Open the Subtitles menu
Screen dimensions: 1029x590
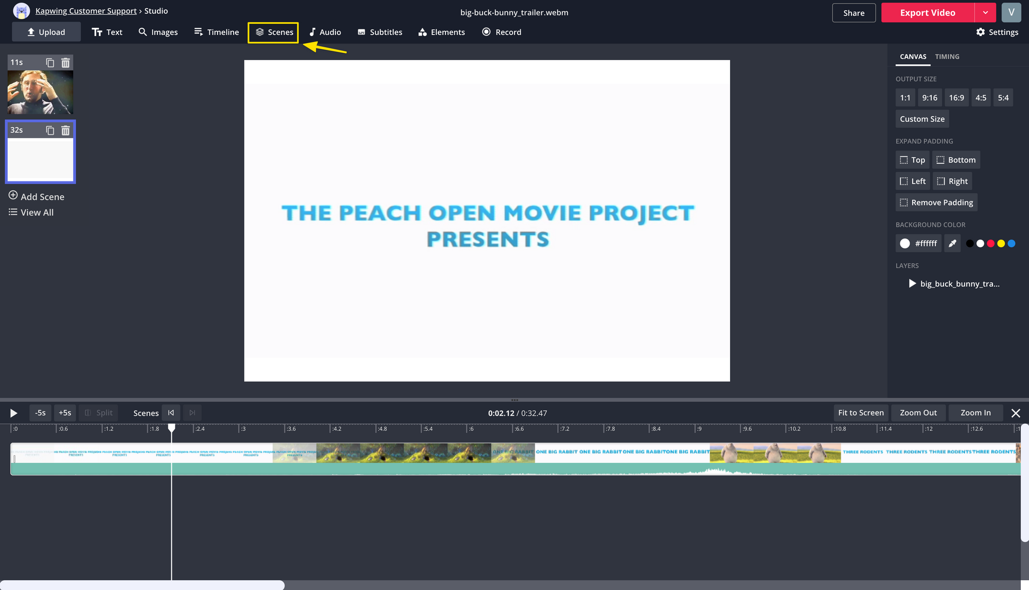point(380,32)
